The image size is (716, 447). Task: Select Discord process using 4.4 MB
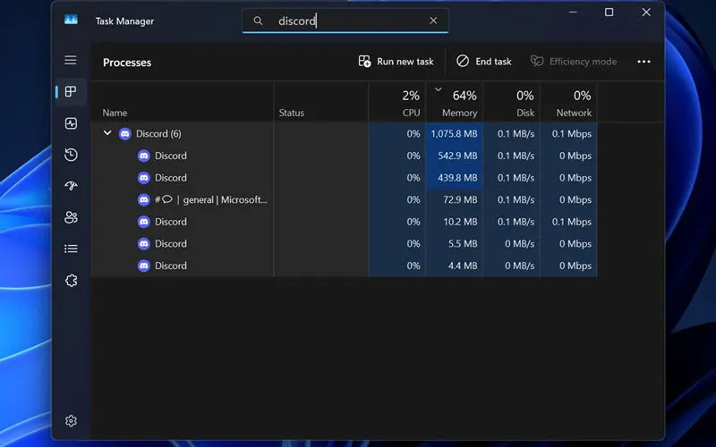point(344,266)
